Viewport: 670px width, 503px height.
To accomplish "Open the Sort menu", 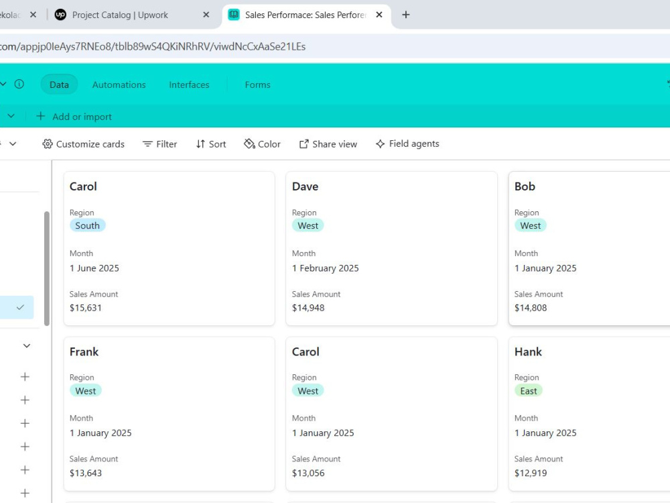I will (211, 144).
